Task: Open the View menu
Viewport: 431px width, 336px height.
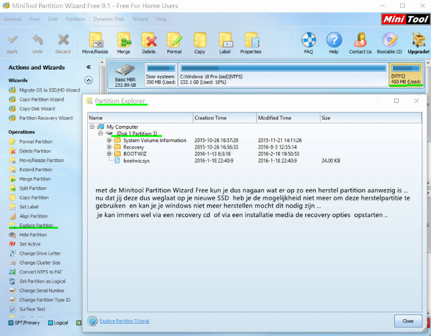Action: (x=34, y=19)
